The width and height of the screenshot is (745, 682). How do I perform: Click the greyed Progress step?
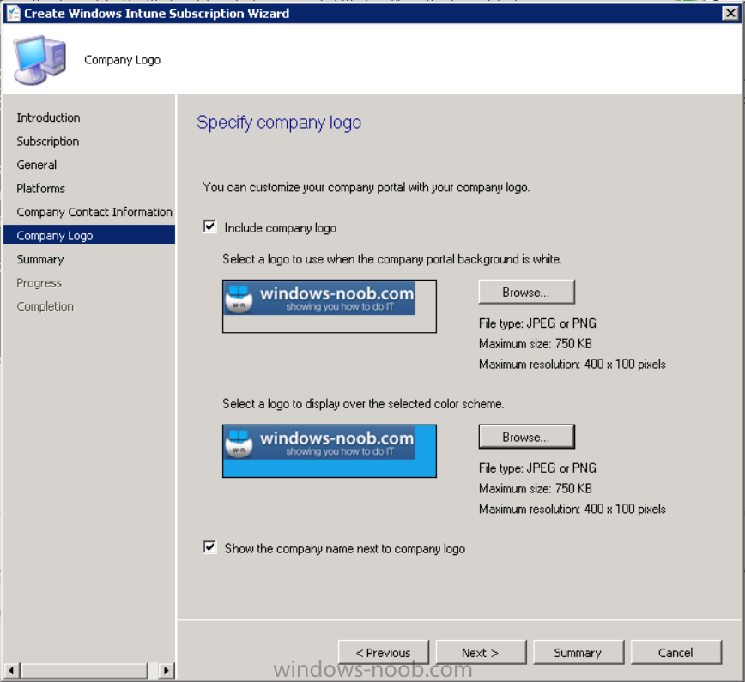[x=39, y=283]
